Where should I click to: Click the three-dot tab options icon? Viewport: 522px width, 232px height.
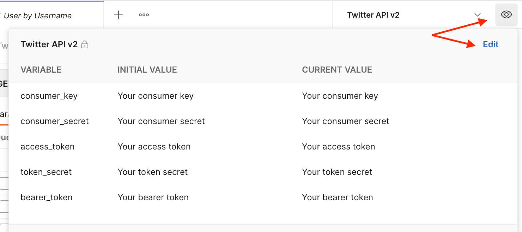pos(144,15)
